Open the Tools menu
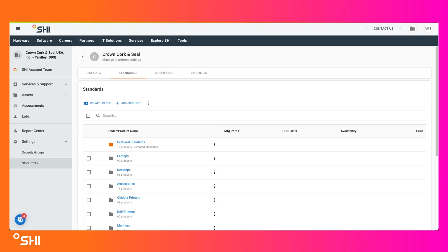The image size is (448, 252). point(182,41)
